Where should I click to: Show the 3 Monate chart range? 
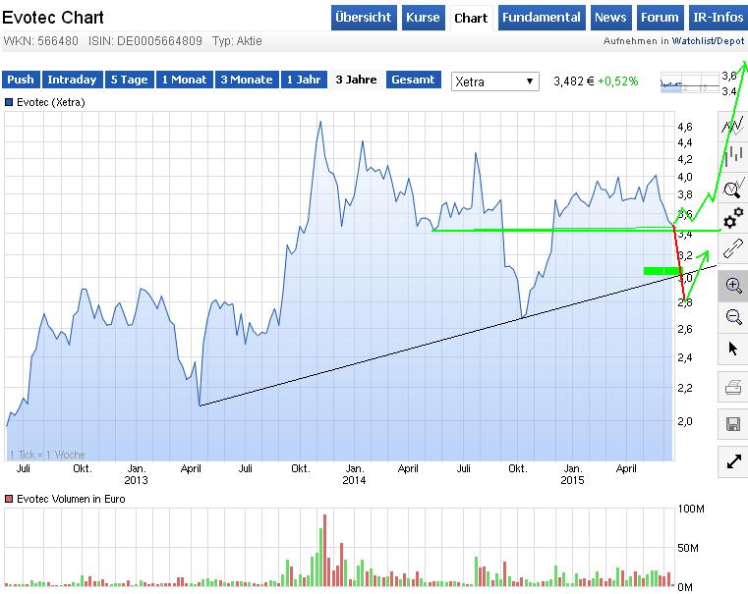point(247,80)
